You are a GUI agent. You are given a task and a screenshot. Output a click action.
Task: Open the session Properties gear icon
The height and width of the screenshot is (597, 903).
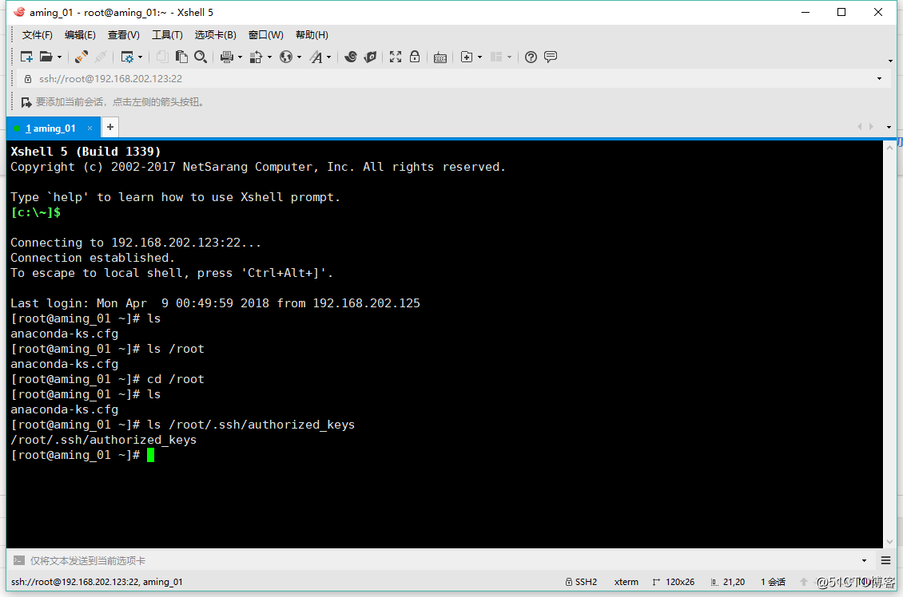click(127, 57)
